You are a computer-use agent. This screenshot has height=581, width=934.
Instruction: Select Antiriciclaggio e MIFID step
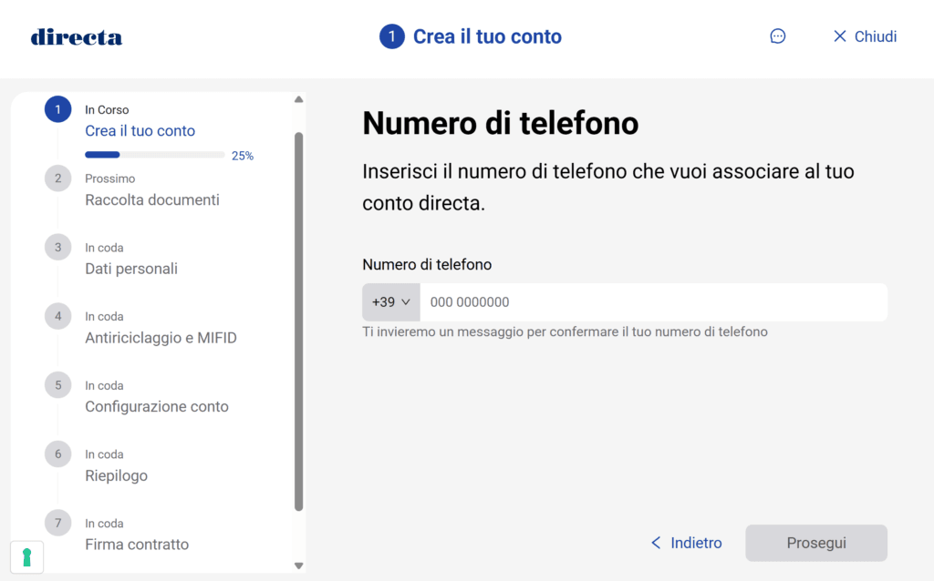(x=161, y=338)
